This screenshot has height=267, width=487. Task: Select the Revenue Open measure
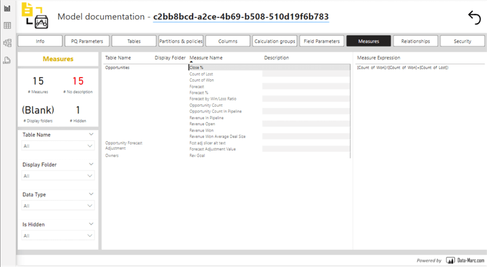202,124
